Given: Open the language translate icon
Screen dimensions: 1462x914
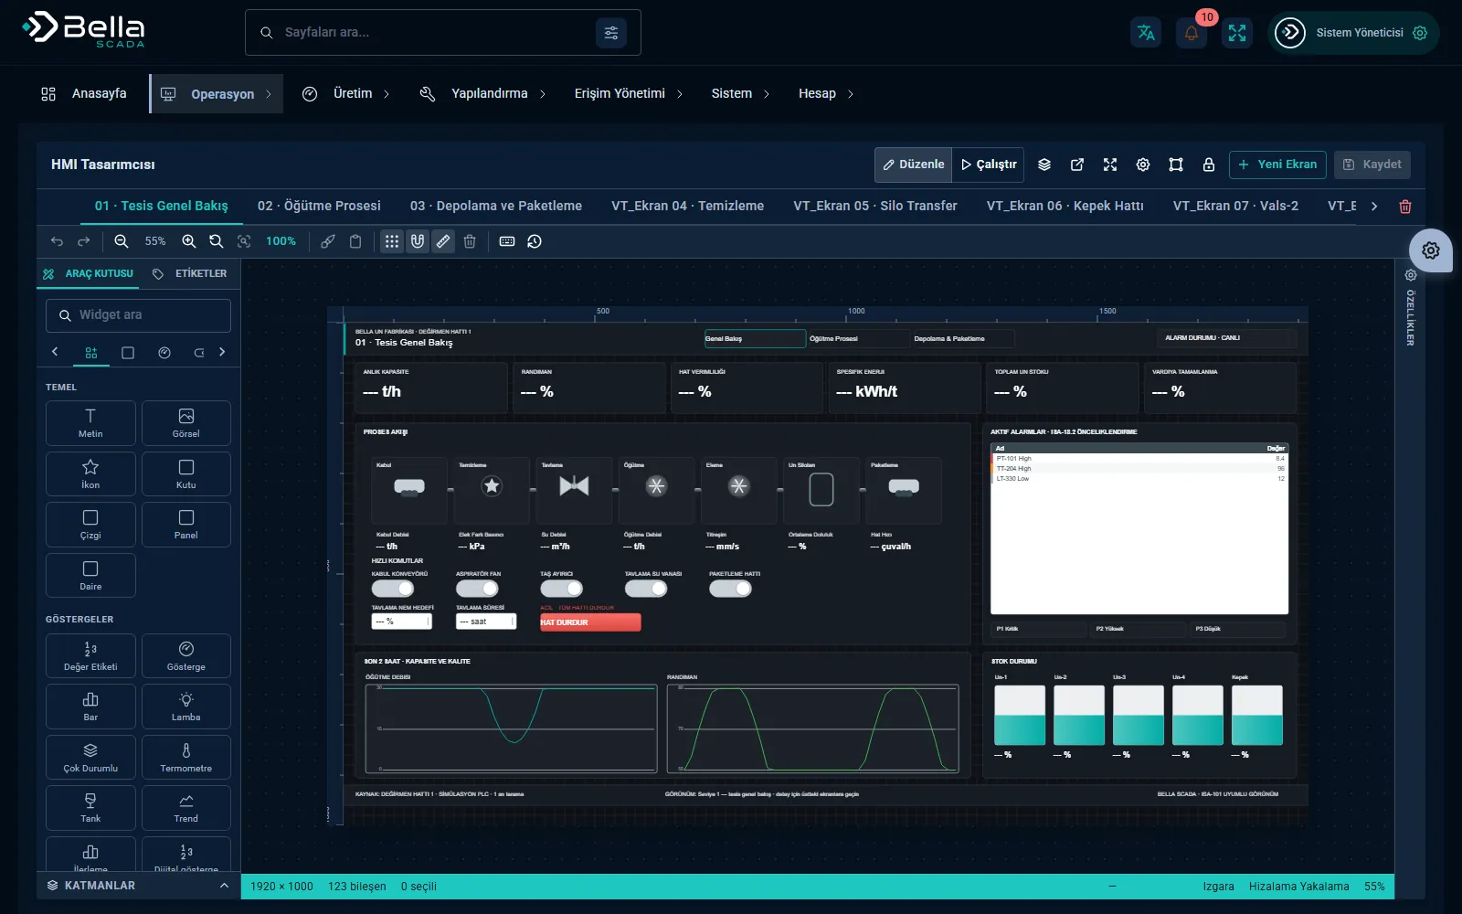Looking at the screenshot, I should pyautogui.click(x=1146, y=33).
